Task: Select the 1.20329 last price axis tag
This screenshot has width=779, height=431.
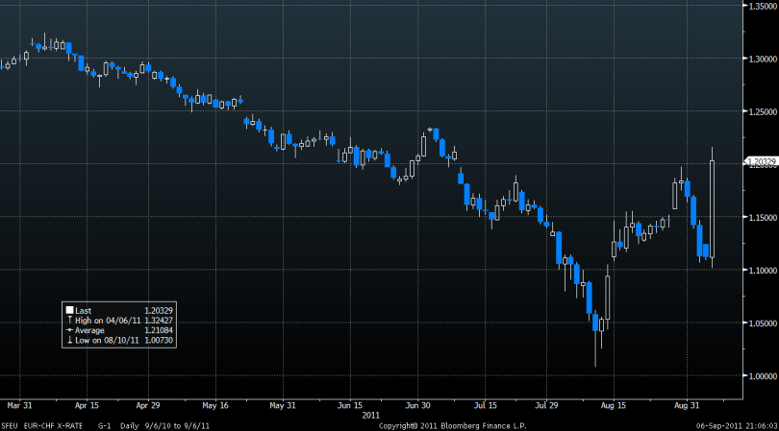Action: [x=761, y=162]
